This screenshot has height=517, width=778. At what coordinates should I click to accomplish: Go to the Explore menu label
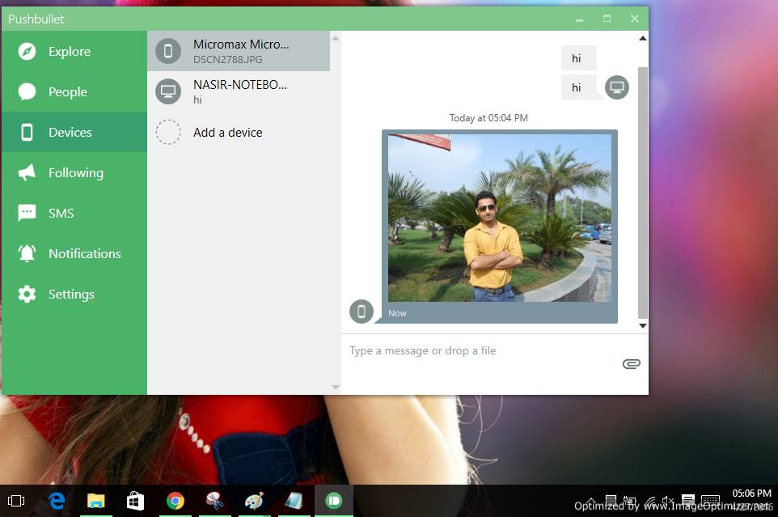tap(70, 52)
